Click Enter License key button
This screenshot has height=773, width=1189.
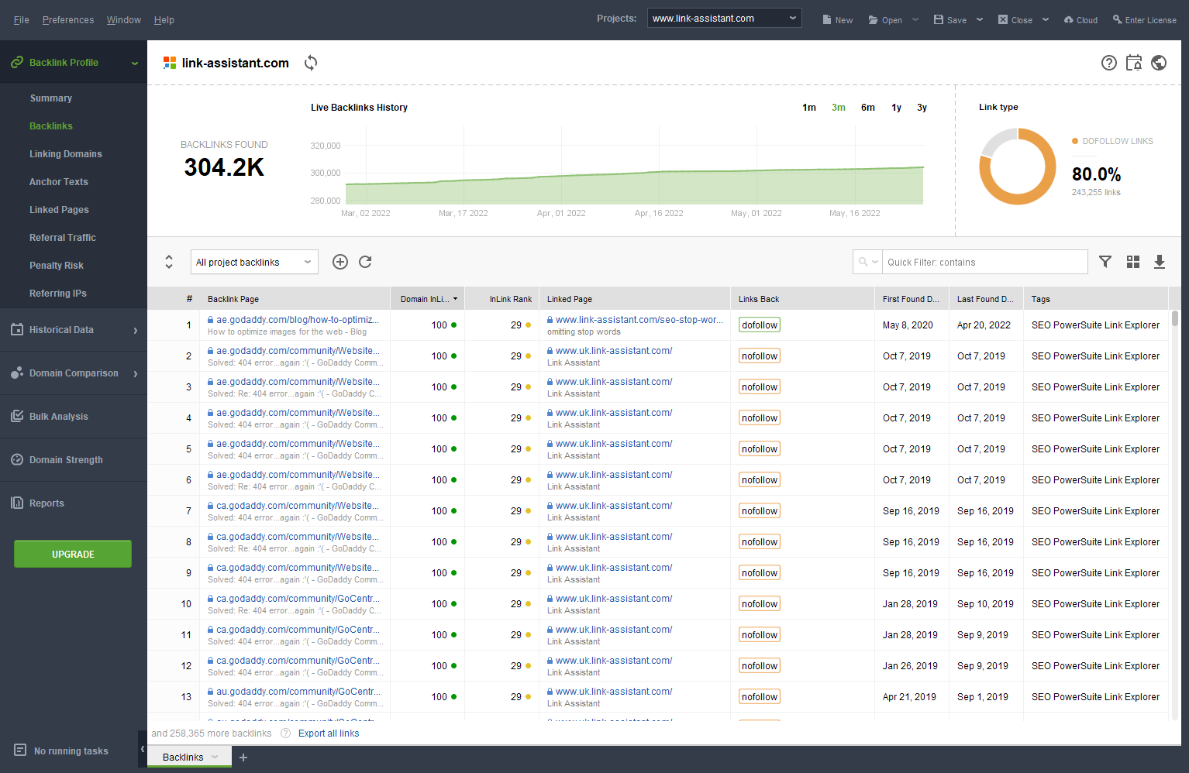tap(1144, 19)
